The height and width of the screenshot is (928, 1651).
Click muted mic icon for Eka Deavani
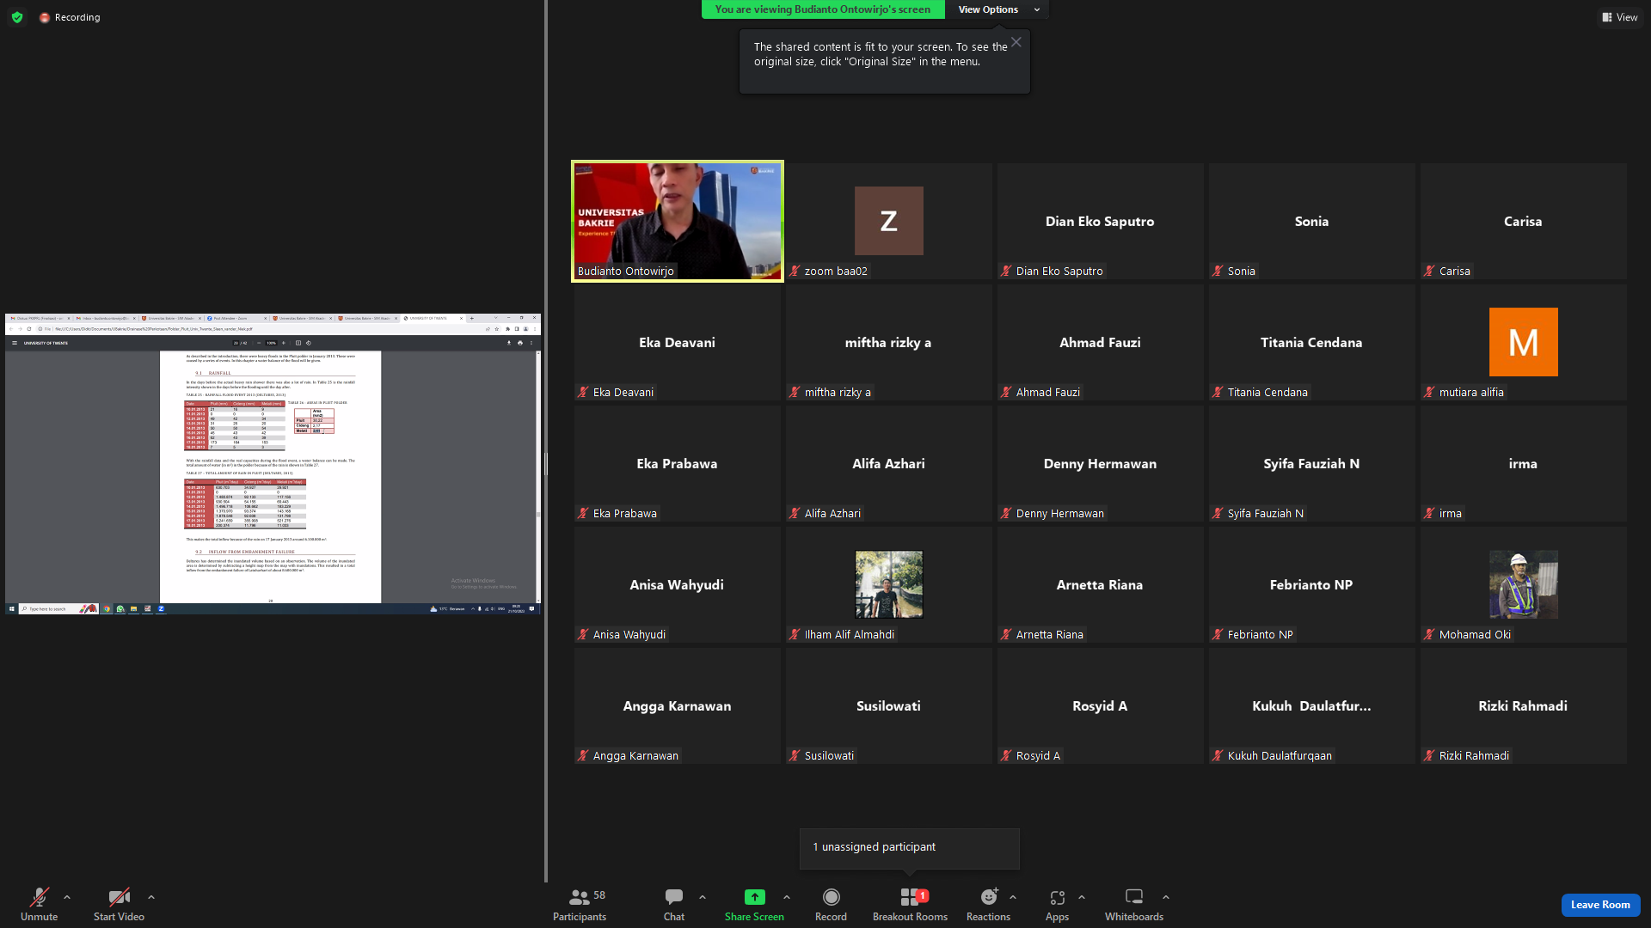pyautogui.click(x=583, y=392)
